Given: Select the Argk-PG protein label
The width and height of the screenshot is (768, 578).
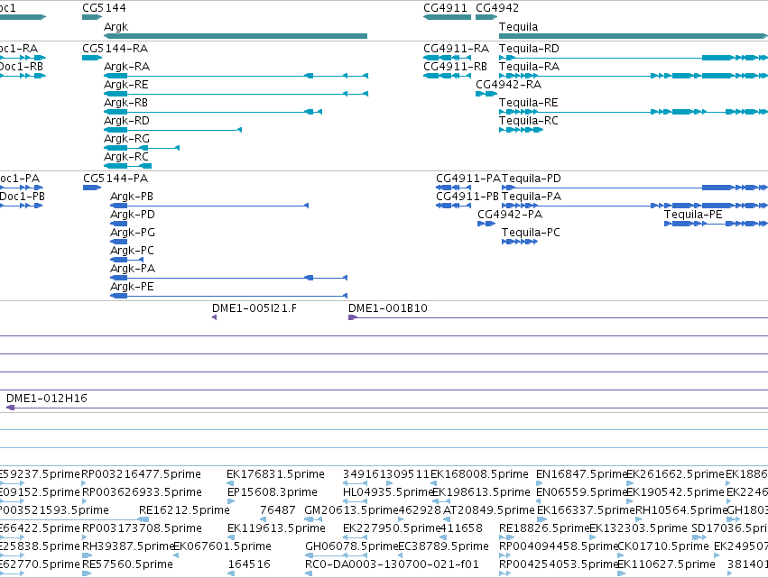Looking at the screenshot, I should click(x=133, y=233).
